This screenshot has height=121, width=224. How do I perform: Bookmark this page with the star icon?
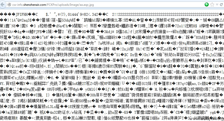click(212, 5)
